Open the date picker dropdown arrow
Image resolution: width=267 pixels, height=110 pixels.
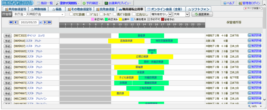(41, 22)
